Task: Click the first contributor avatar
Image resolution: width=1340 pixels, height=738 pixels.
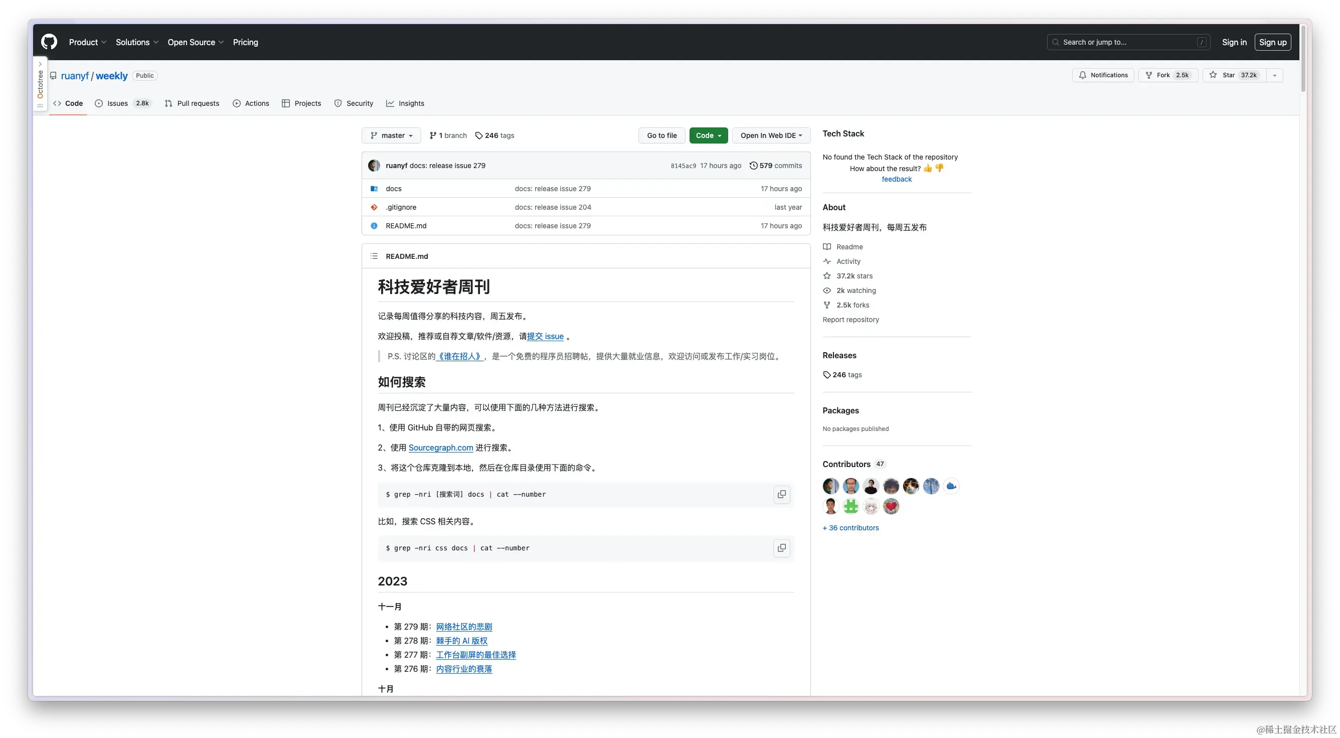Action: click(830, 486)
